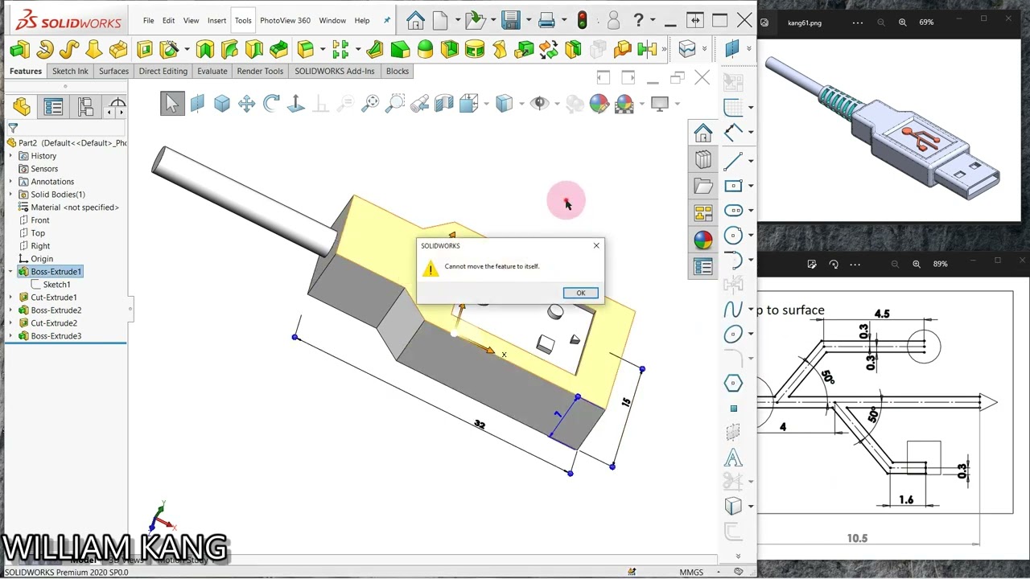
Task: Open the Tools menu
Action: click(x=243, y=20)
